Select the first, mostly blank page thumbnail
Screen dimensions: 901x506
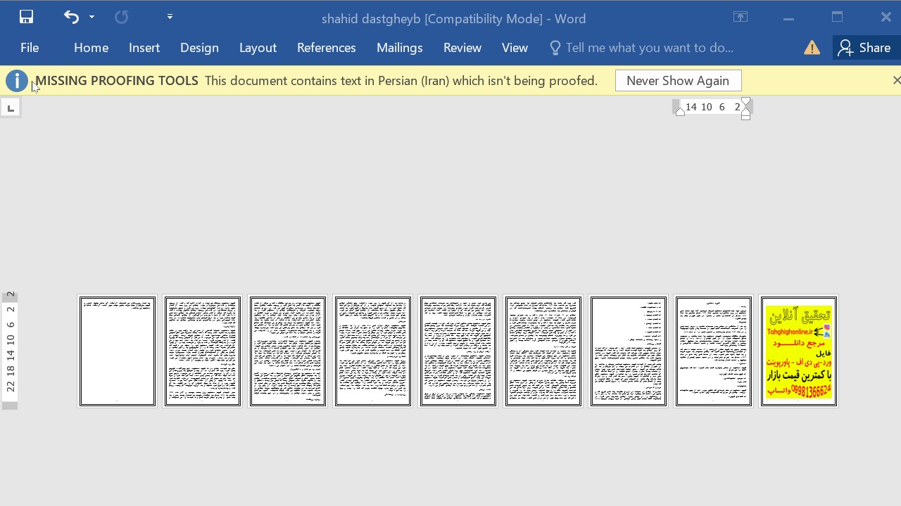point(118,351)
